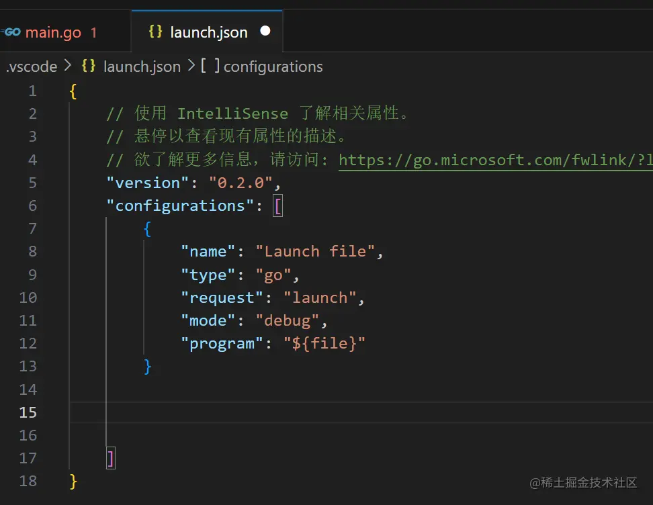The image size is (653, 505).
Task: Click the JSON braces icon on launch.json tab
Action: [155, 32]
